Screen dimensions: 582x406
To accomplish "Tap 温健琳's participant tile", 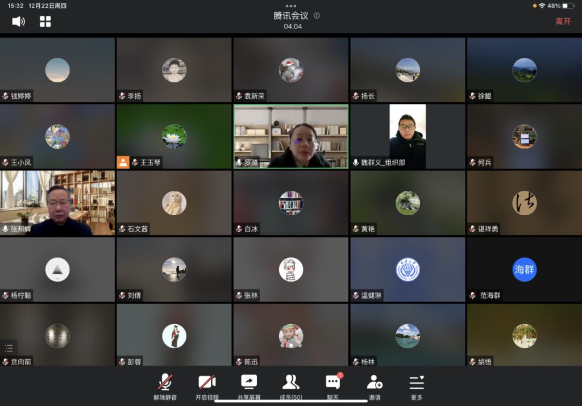I will (408, 270).
